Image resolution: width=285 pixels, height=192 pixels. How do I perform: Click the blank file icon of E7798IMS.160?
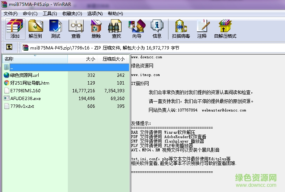point(7,90)
